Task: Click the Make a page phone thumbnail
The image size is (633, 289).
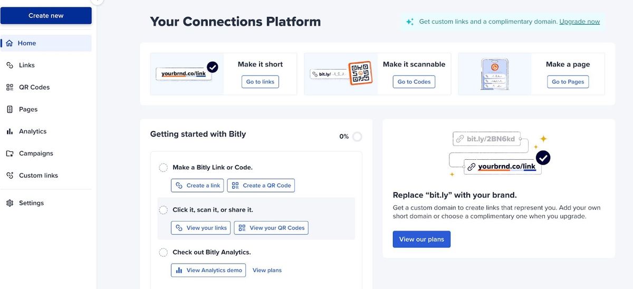Action: 495,74
